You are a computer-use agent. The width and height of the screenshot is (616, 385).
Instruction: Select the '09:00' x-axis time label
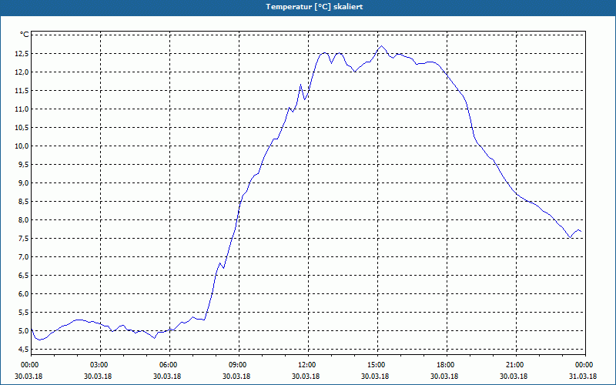[x=239, y=365]
